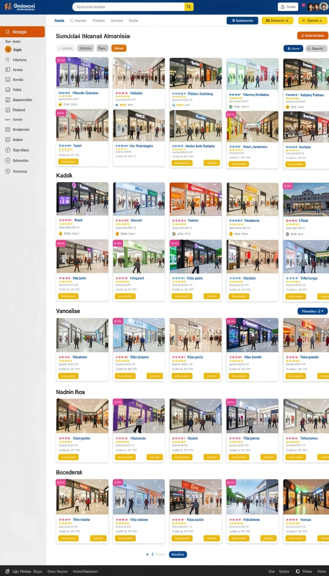This screenshot has width=329, height=576.
Task: Click the Sapie sidebar label
Action: point(17,50)
